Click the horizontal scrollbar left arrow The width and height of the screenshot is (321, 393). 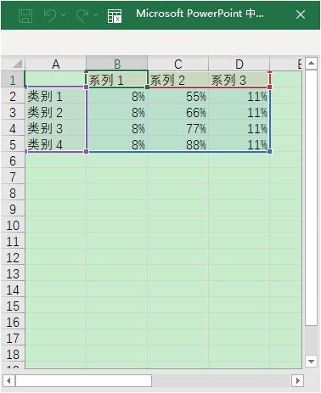click(8, 380)
